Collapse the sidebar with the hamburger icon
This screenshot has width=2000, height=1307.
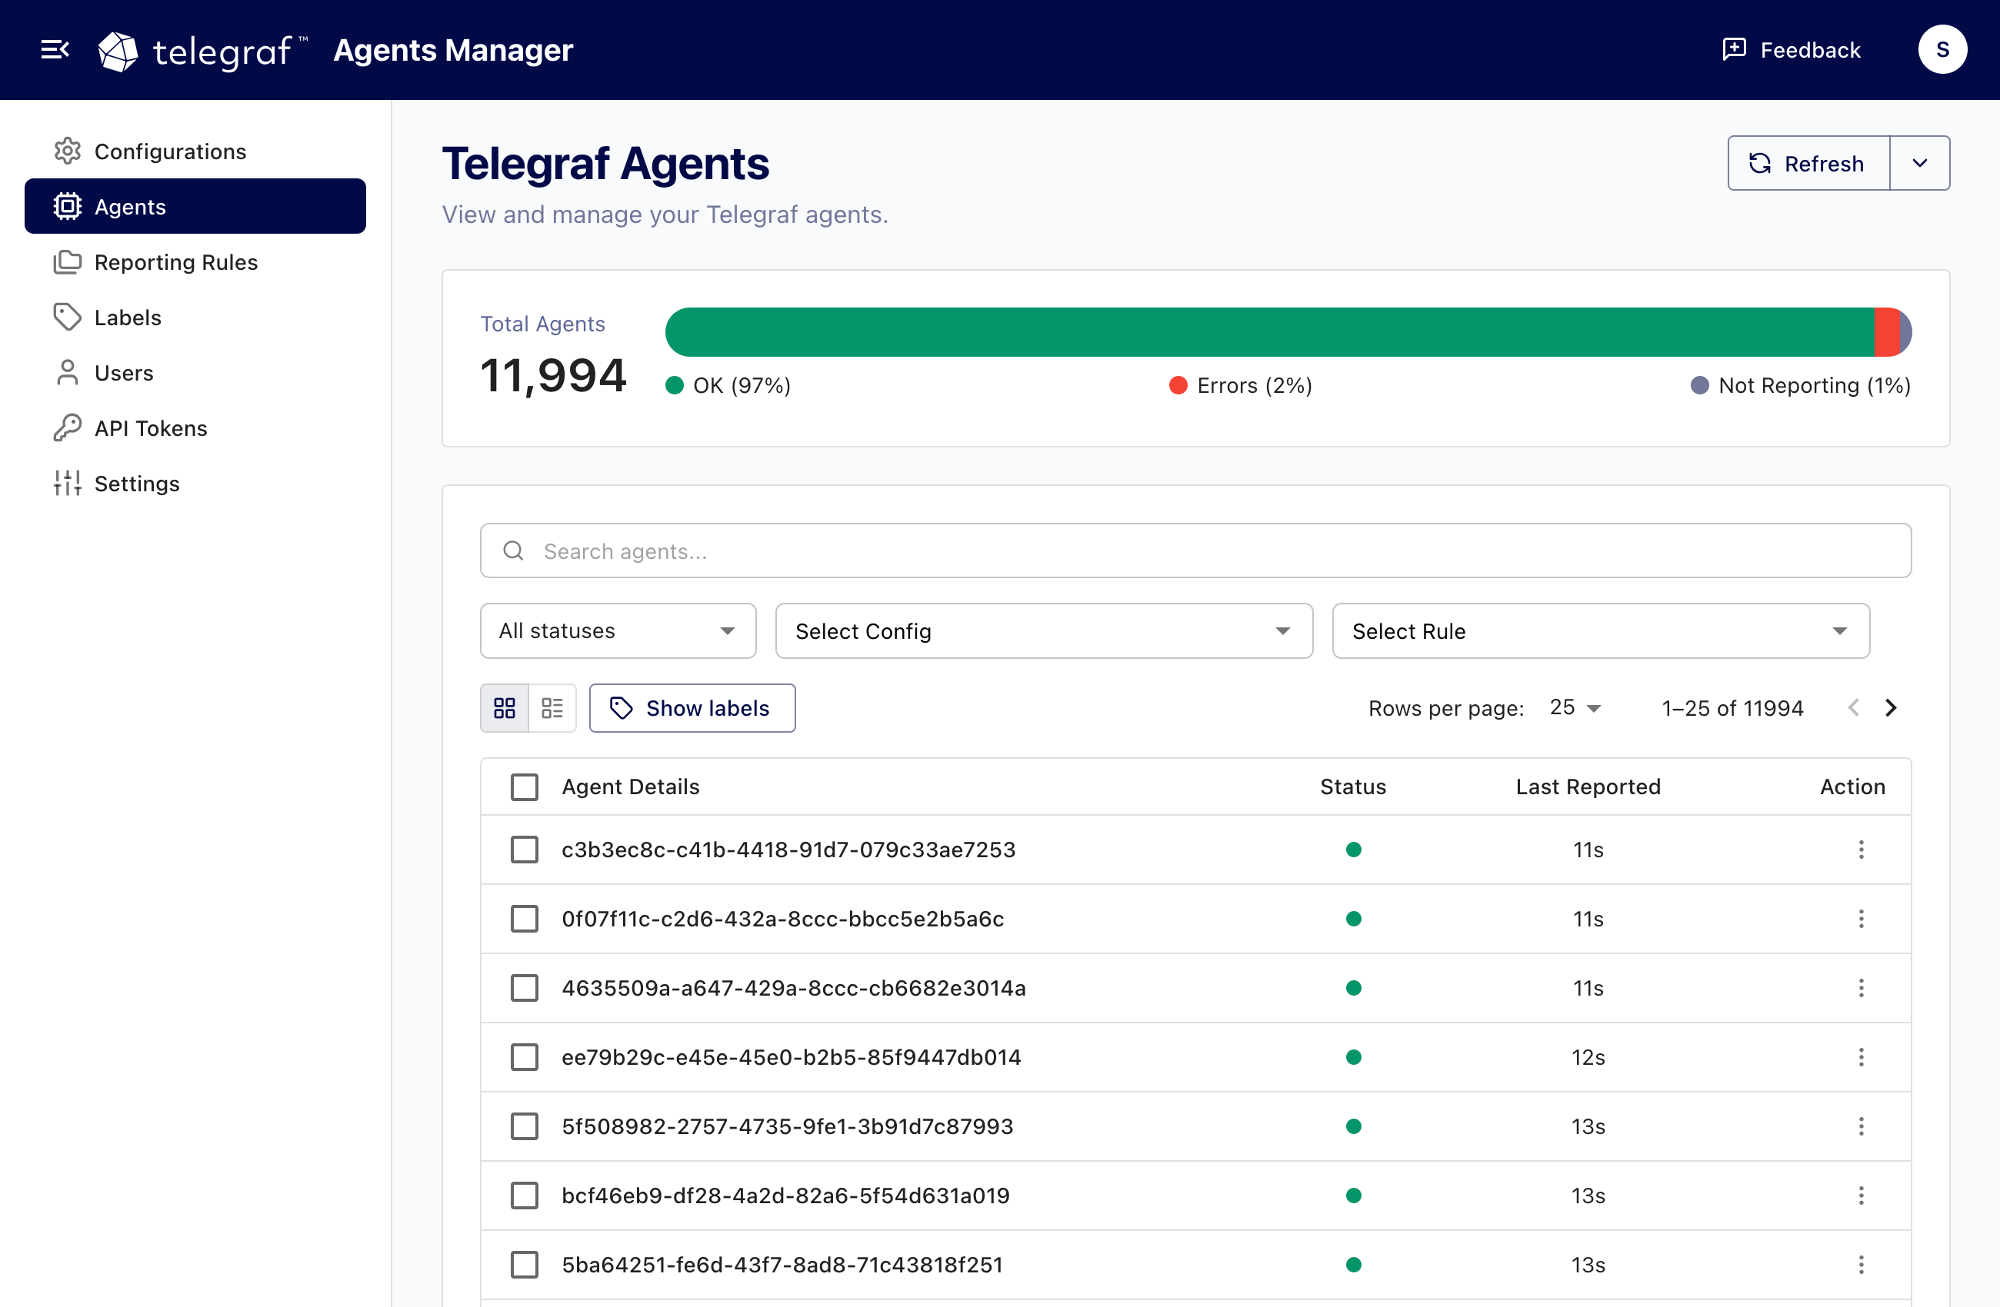(55, 49)
